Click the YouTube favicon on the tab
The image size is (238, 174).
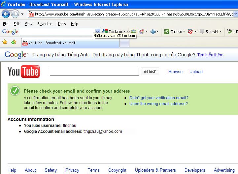(x=25, y=43)
